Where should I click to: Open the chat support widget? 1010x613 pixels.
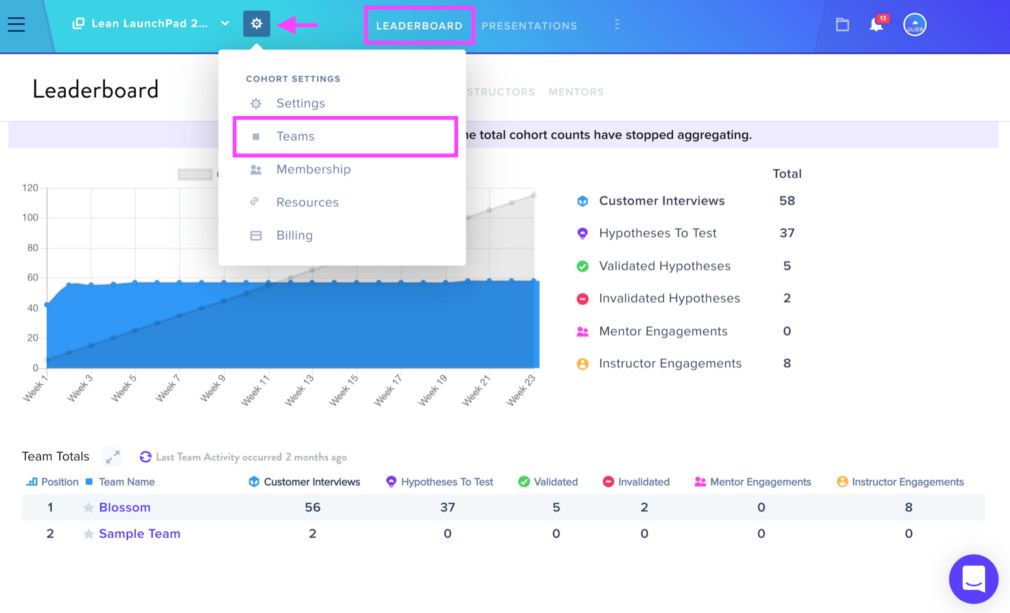coord(973,579)
